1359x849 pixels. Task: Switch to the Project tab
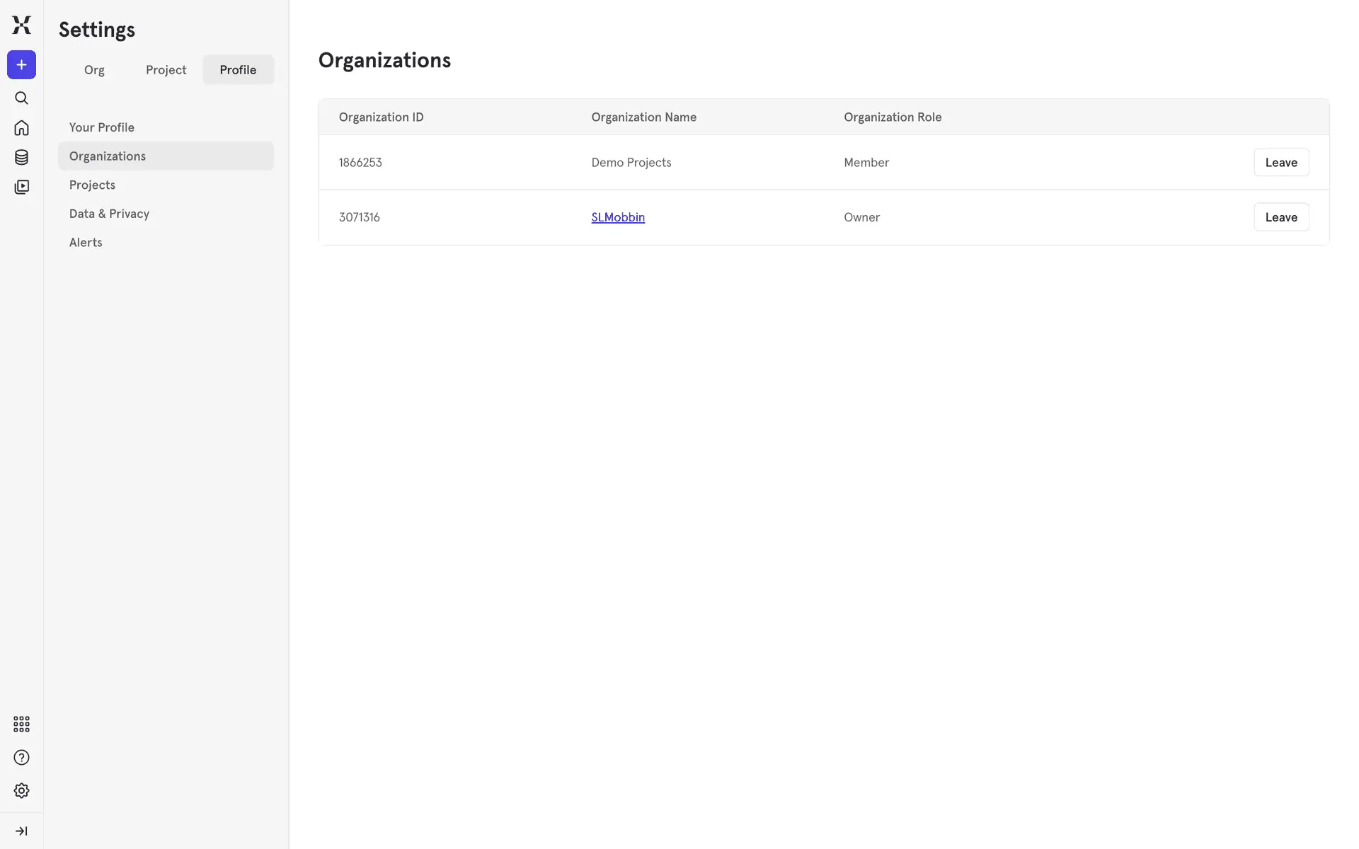166,70
